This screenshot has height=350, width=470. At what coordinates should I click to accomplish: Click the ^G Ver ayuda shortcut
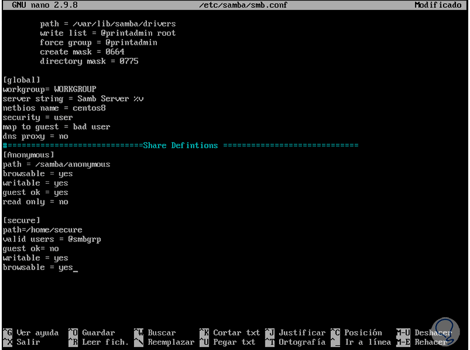[31, 332]
